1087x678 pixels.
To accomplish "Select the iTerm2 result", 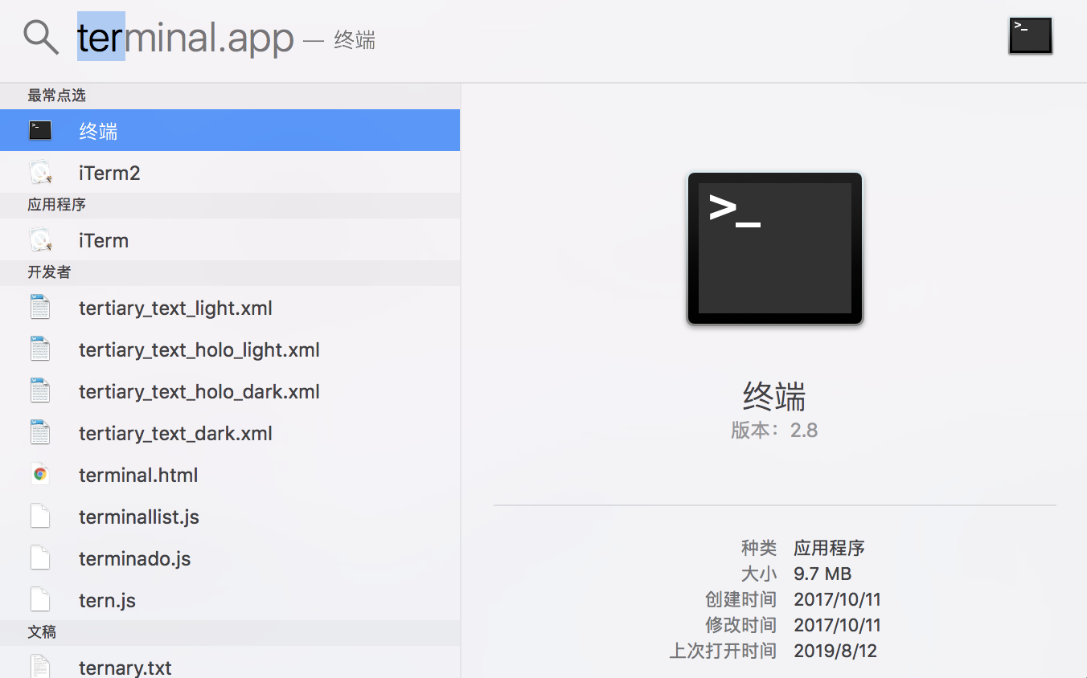I will 230,172.
